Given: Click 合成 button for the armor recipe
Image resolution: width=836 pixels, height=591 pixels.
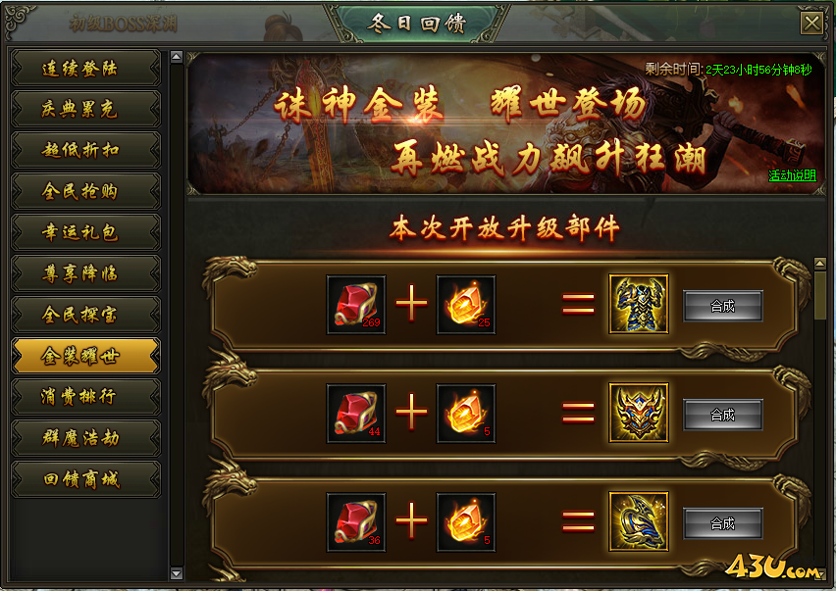Looking at the screenshot, I should [723, 306].
